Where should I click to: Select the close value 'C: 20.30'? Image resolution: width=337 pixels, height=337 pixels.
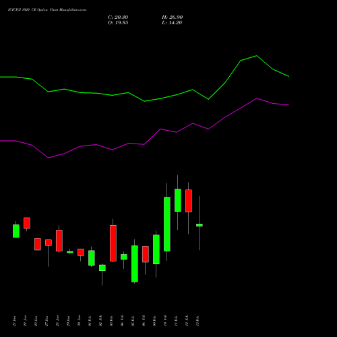[x=118, y=18]
